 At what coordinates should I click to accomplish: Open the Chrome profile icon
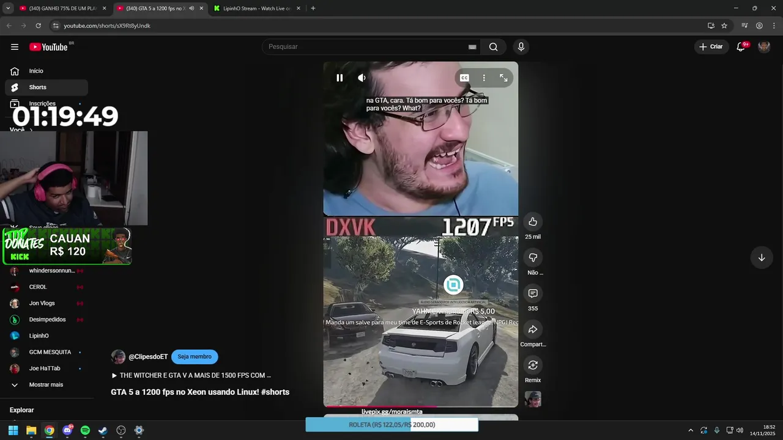pyautogui.click(x=759, y=26)
